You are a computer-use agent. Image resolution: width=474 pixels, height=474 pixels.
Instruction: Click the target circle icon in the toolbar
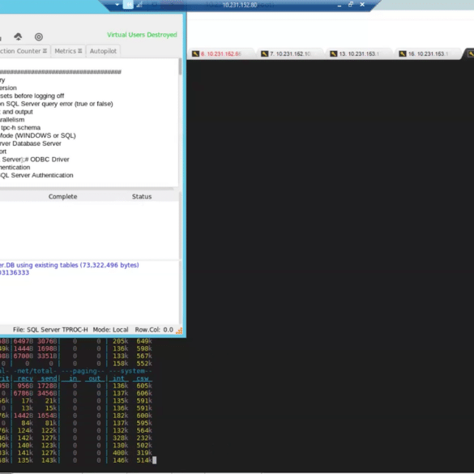(39, 37)
